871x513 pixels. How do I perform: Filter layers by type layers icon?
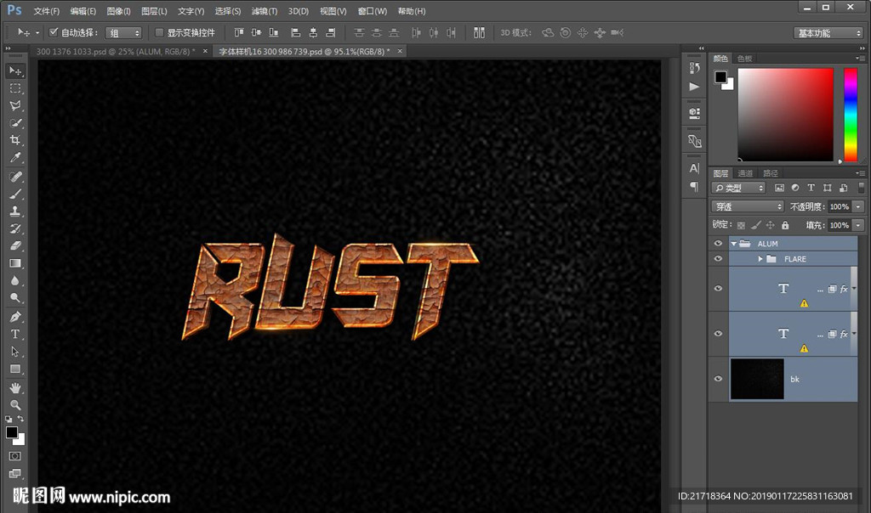coord(811,188)
